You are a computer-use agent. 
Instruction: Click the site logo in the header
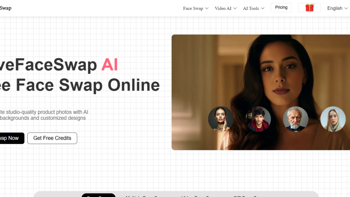point(5,8)
